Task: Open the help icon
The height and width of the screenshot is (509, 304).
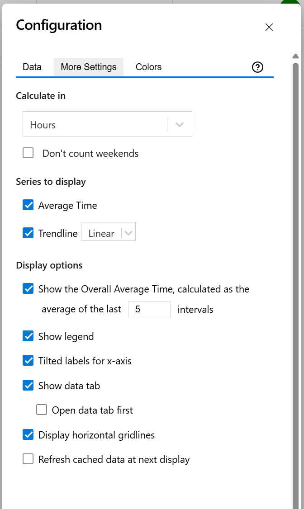Action: click(257, 67)
